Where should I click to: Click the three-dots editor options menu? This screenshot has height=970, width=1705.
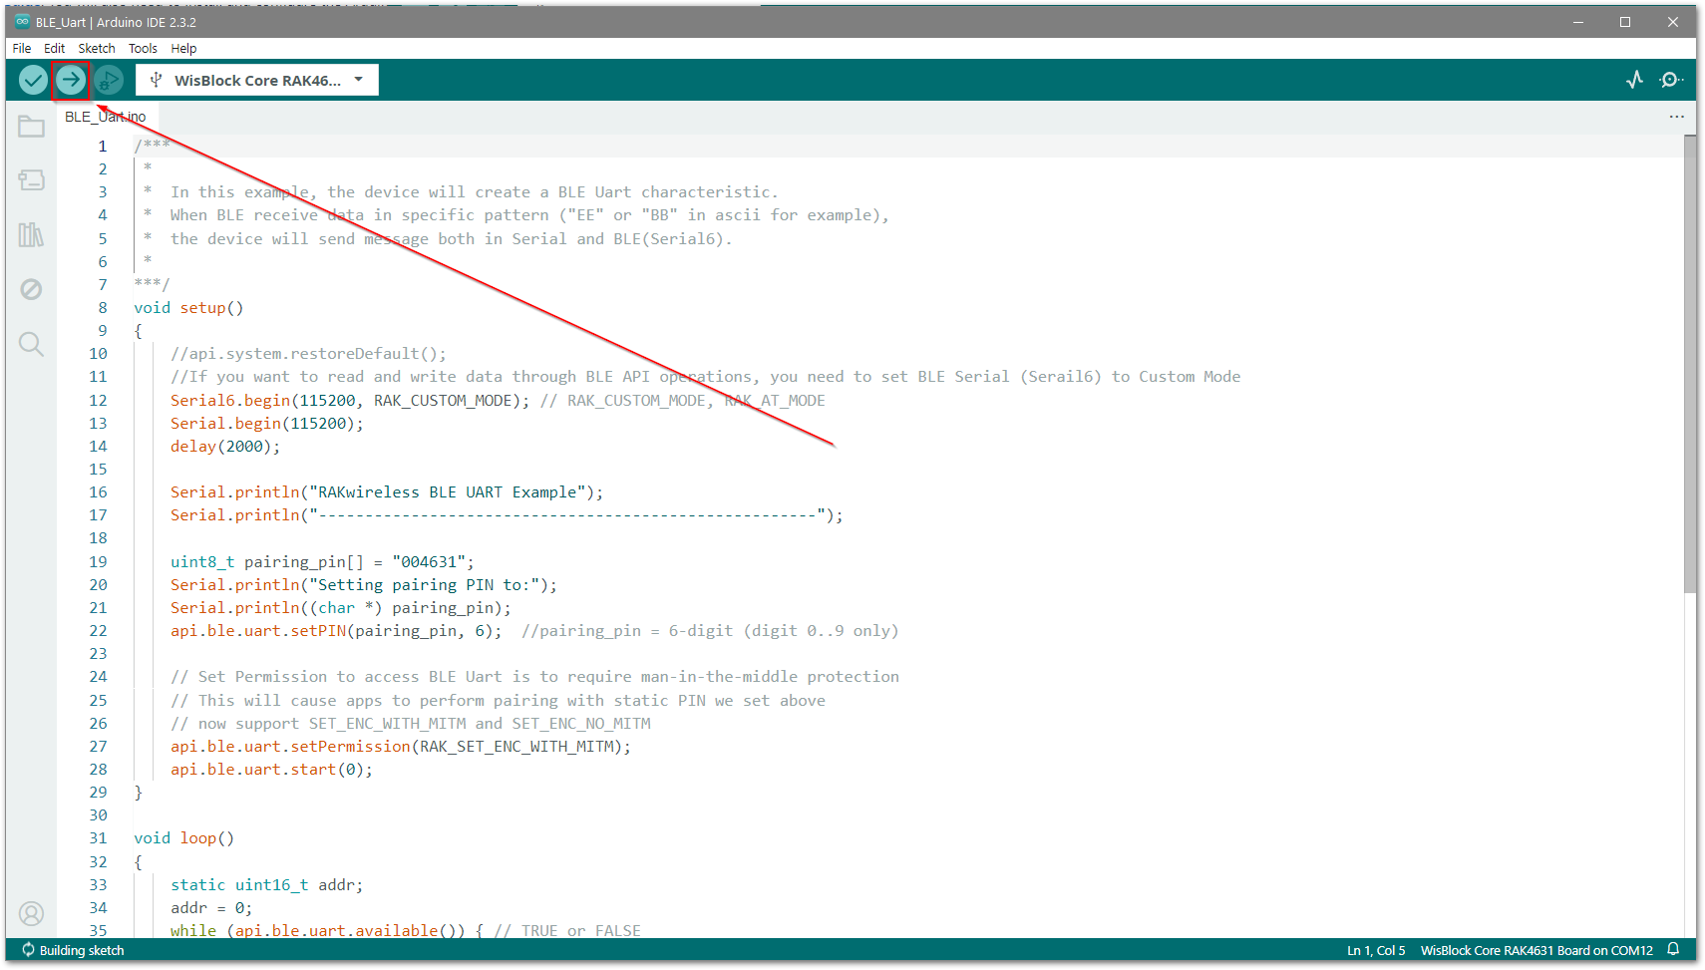tap(1677, 117)
